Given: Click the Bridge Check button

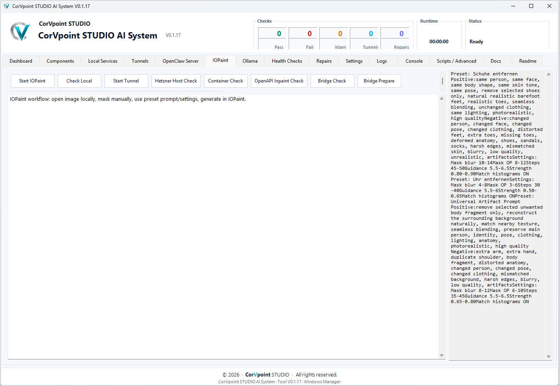Looking at the screenshot, I should [332, 81].
